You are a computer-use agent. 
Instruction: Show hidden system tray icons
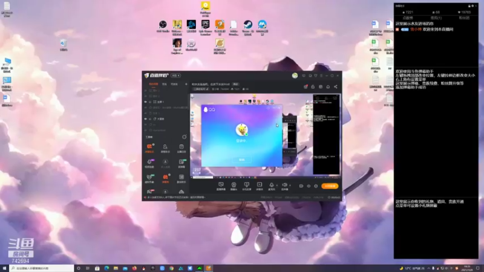[428, 268]
